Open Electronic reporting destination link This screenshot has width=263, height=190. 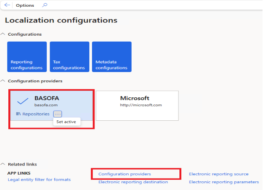pyautogui.click(x=133, y=182)
